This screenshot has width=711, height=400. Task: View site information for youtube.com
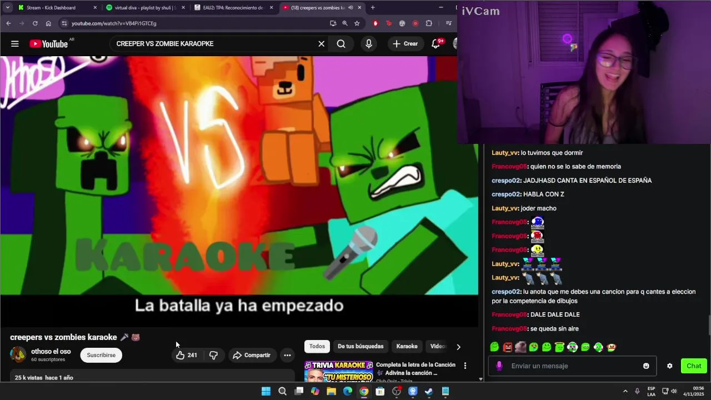[x=64, y=23]
